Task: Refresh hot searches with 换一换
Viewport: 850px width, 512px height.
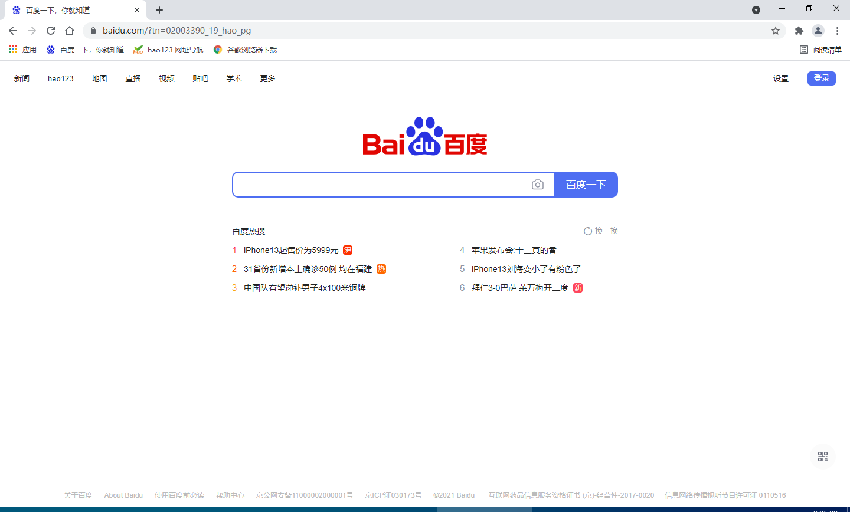Action: coord(601,231)
